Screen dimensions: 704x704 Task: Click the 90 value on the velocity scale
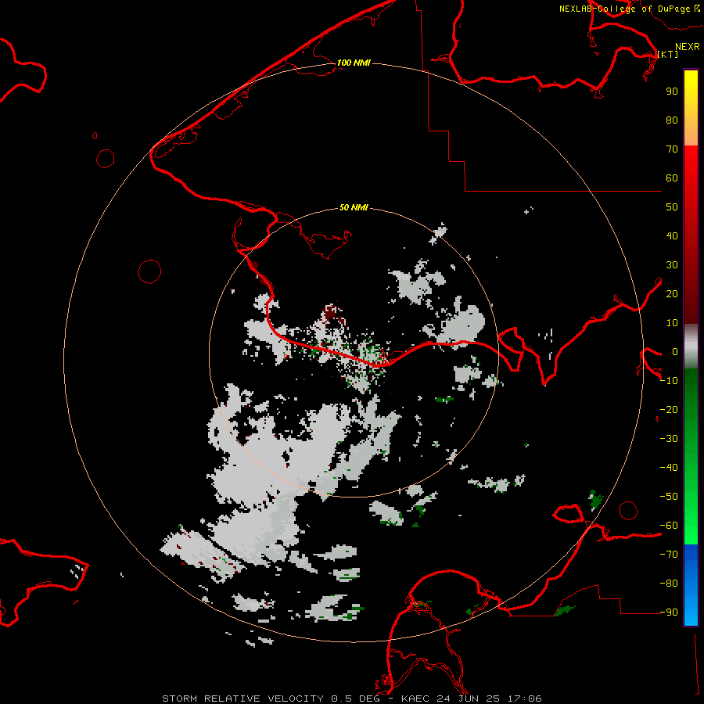[672, 92]
